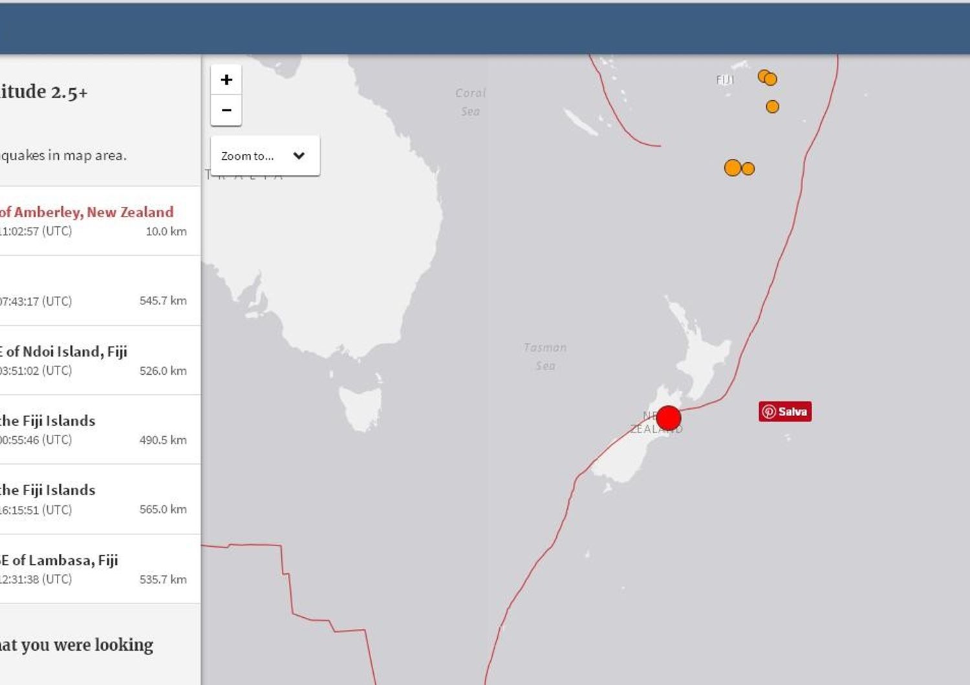
Task: Click the '545.7 km' depth value
Action: point(163,300)
